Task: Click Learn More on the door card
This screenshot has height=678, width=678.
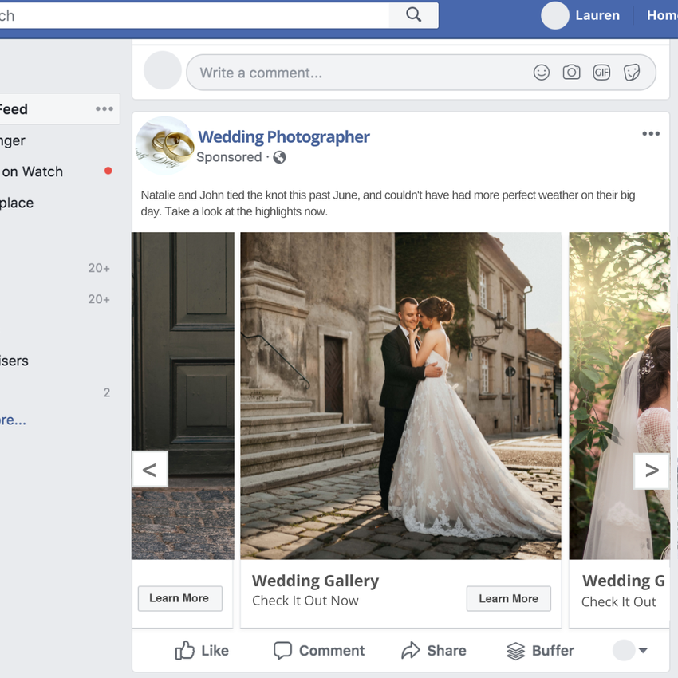Action: click(179, 598)
